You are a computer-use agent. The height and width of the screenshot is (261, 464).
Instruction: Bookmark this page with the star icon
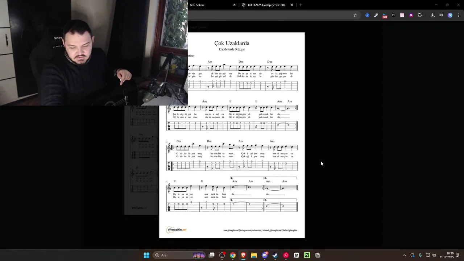(x=355, y=15)
